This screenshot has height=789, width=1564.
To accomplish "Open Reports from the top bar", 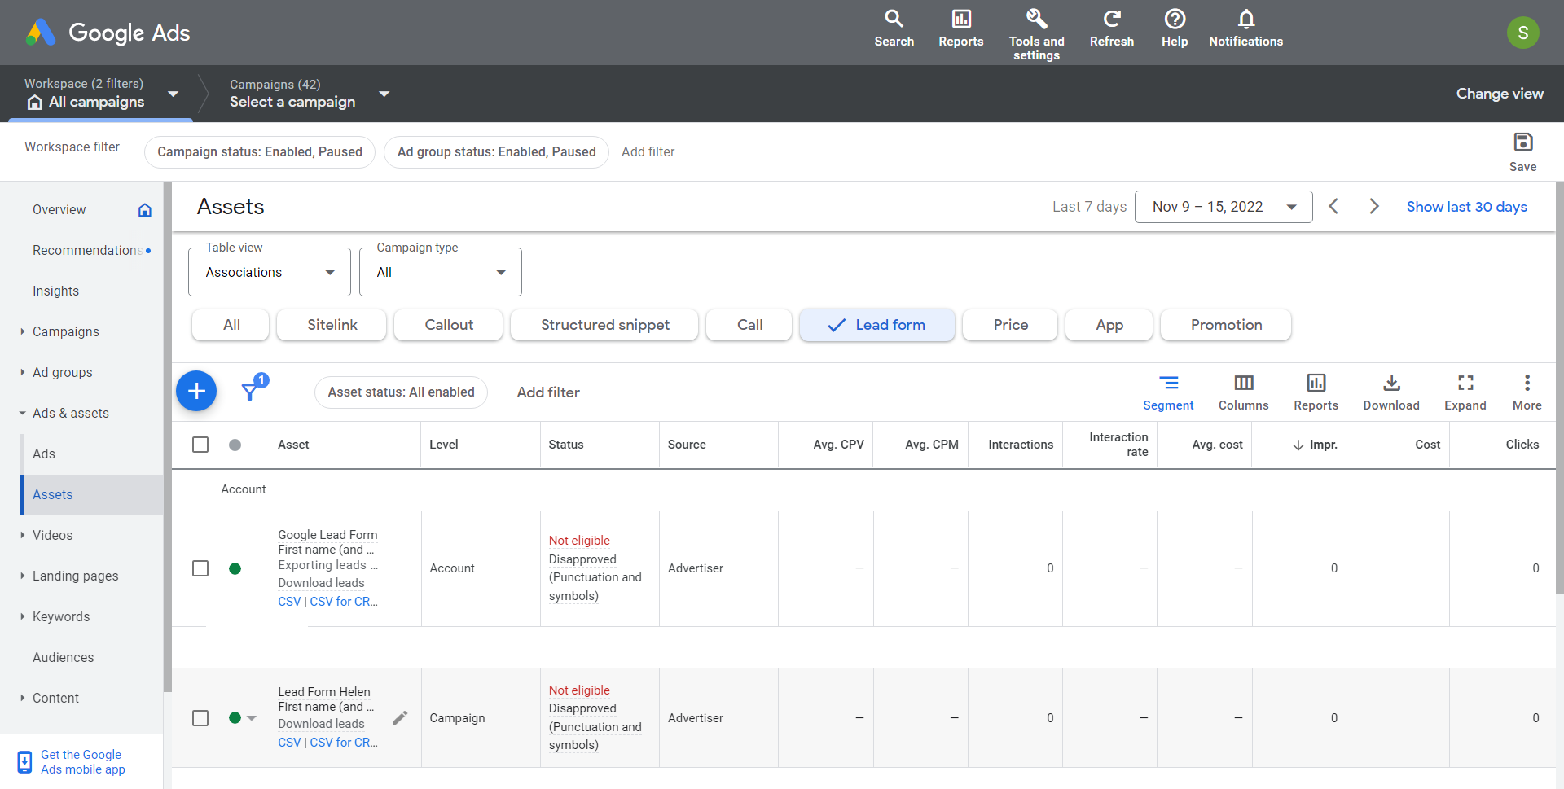I will [960, 29].
